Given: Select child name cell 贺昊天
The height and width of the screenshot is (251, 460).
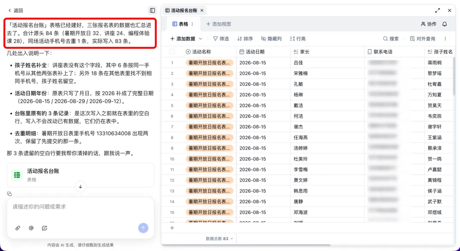Looking at the screenshot, I should pyautogui.click(x=440, y=105).
